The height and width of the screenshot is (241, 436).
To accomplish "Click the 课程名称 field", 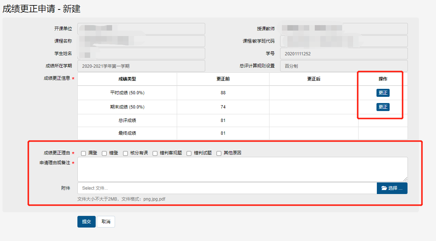I will coord(141,41).
